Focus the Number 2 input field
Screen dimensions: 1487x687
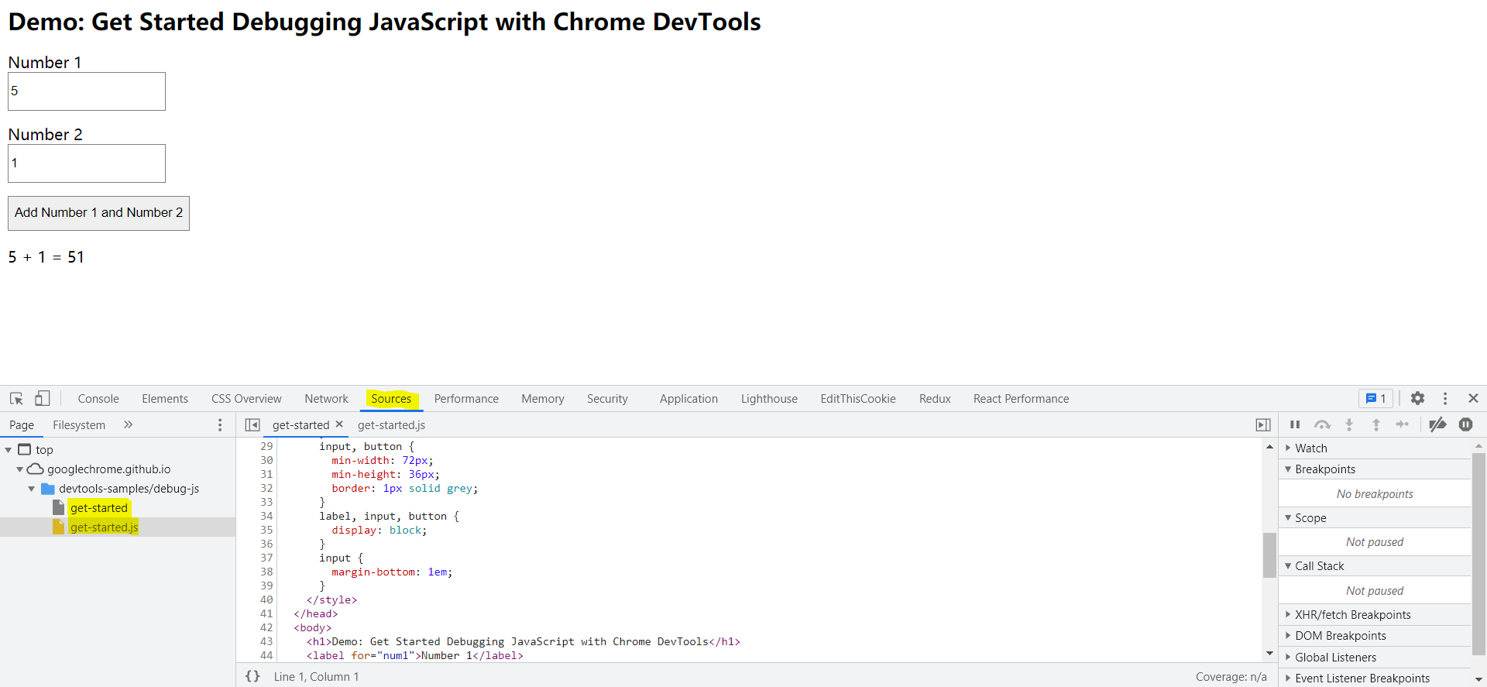pos(87,163)
